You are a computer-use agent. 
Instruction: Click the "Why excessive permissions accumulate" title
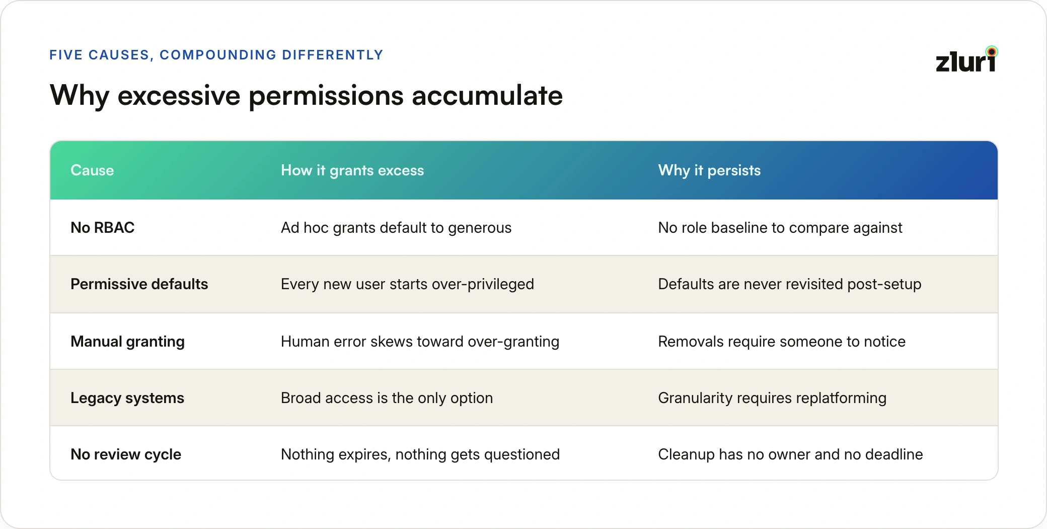click(306, 96)
